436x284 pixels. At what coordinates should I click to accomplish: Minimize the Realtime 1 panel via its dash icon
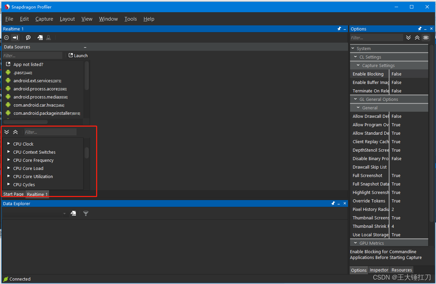345,29
